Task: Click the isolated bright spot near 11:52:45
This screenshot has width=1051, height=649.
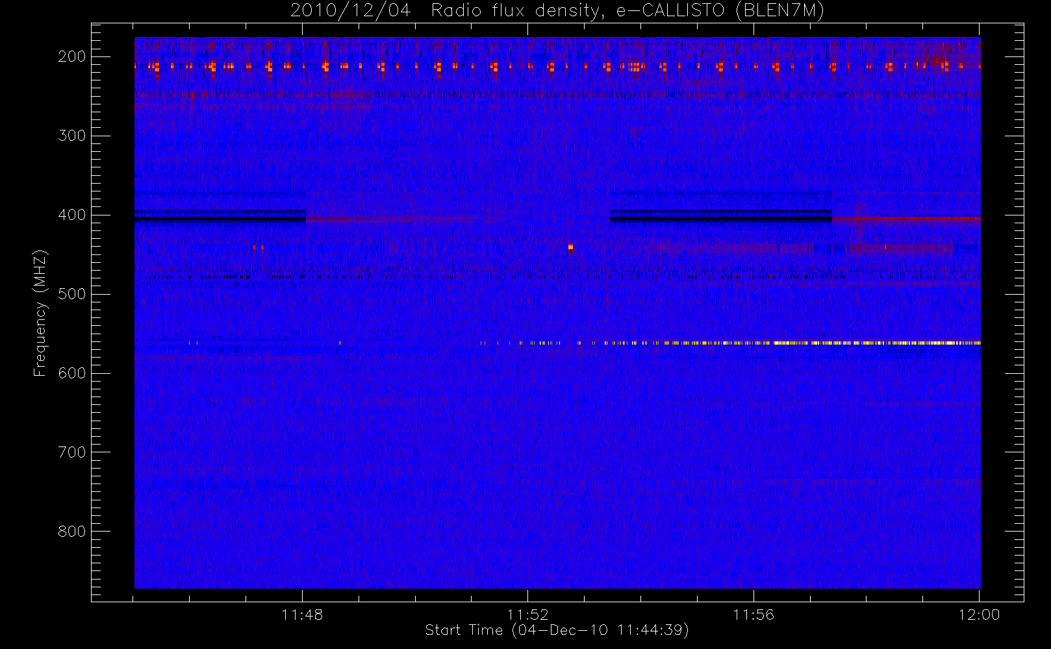Action: (x=570, y=247)
